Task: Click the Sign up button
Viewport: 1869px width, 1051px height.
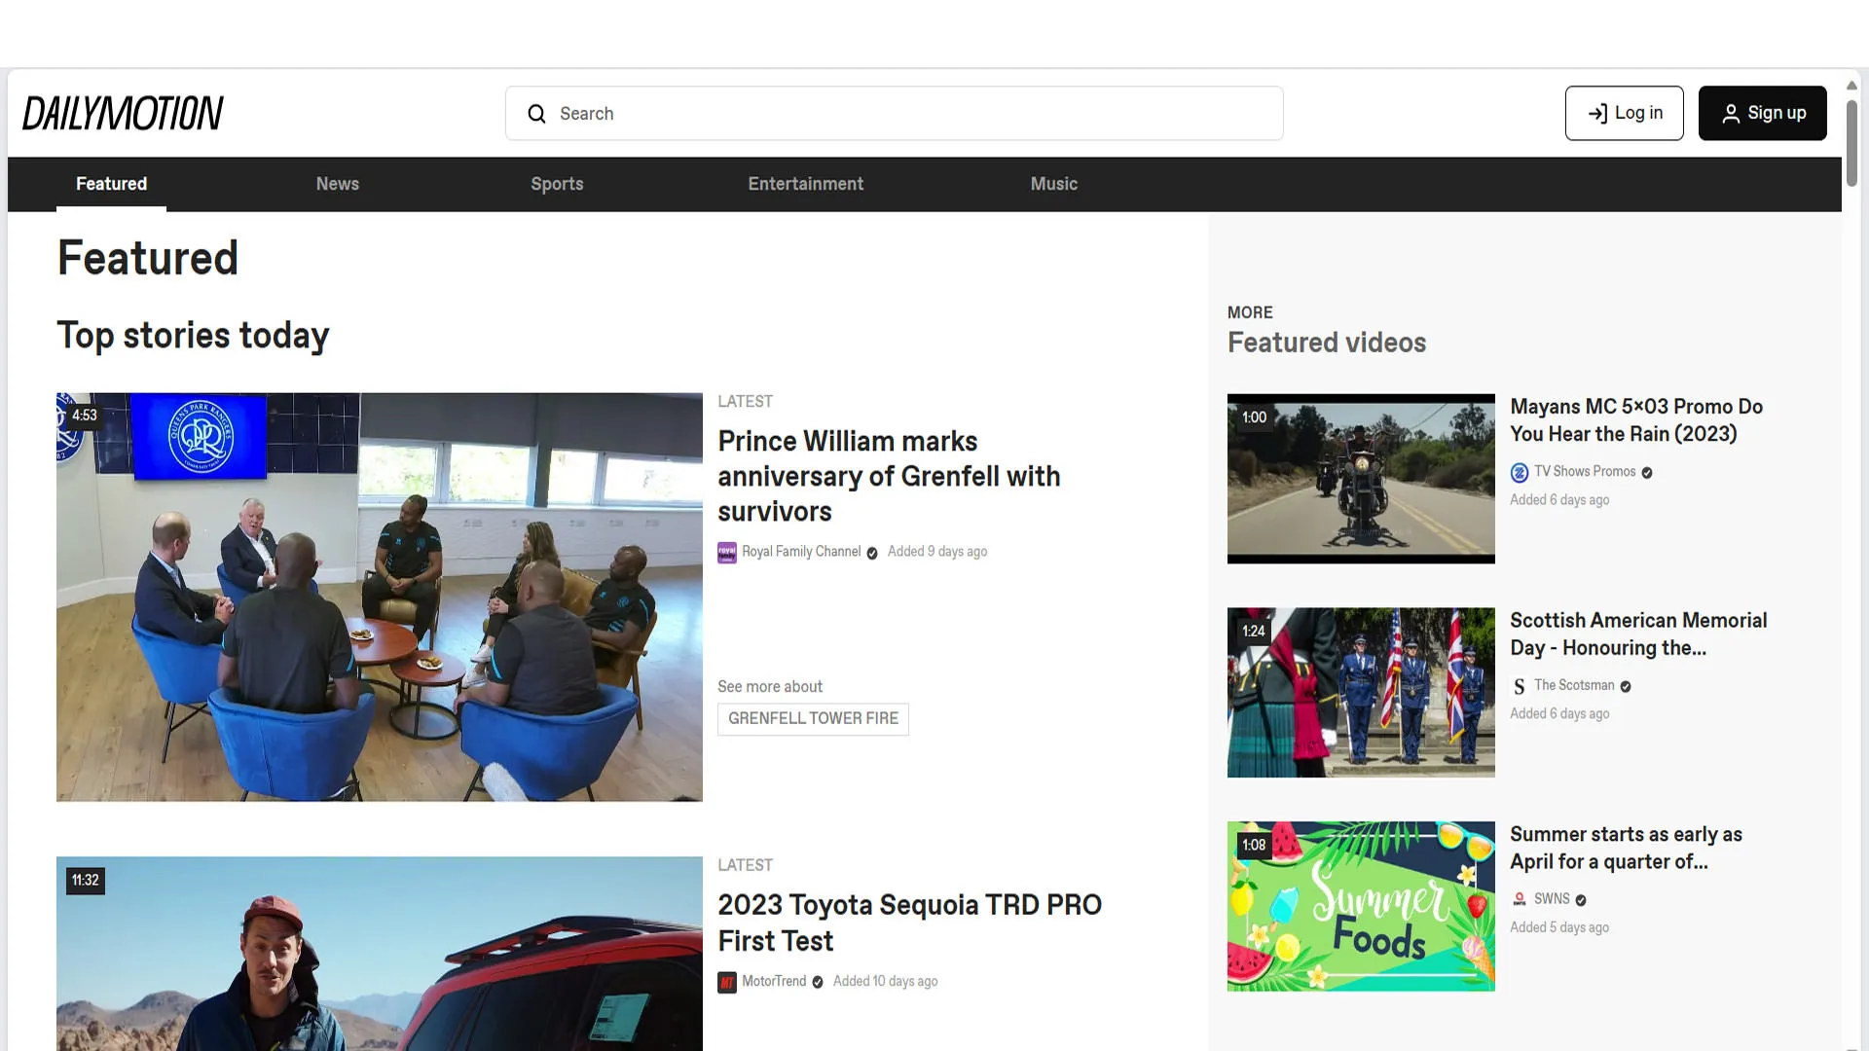Action: click(x=1762, y=113)
